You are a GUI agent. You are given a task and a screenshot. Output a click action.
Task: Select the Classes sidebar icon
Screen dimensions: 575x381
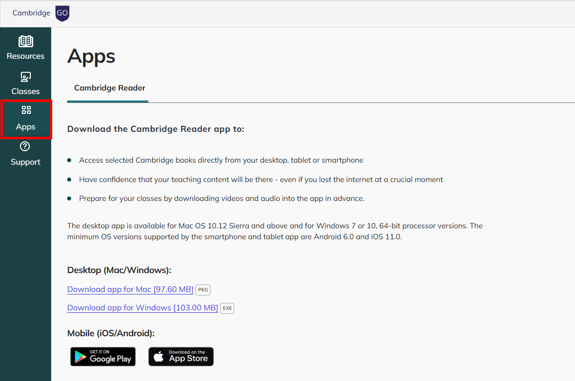25,78
